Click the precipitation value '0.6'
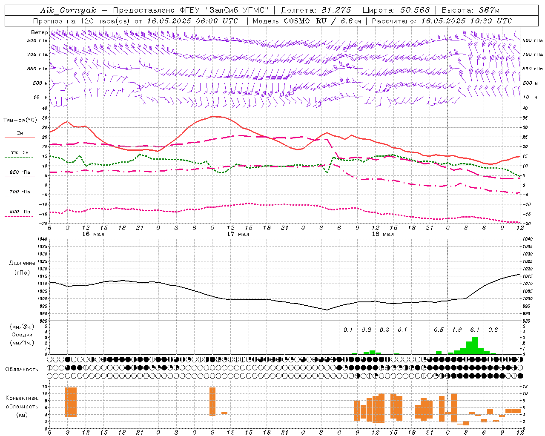 click(493, 330)
